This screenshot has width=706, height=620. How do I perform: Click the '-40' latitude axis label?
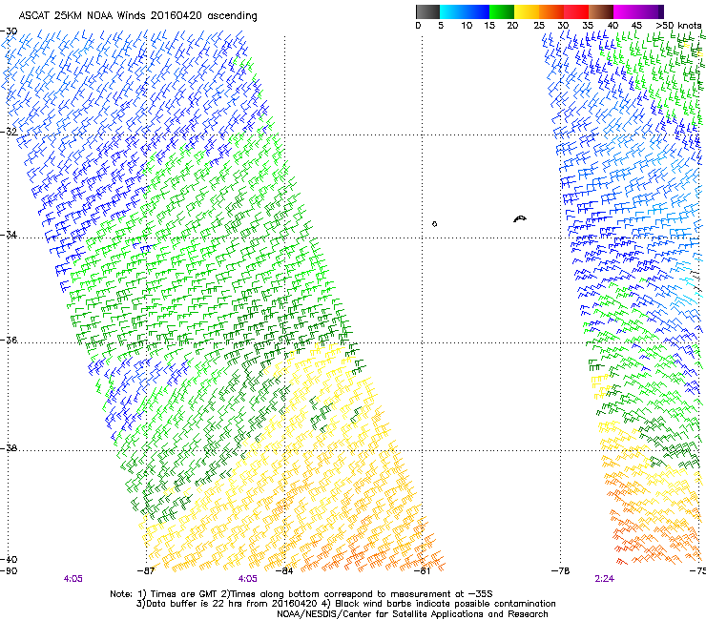(9, 559)
